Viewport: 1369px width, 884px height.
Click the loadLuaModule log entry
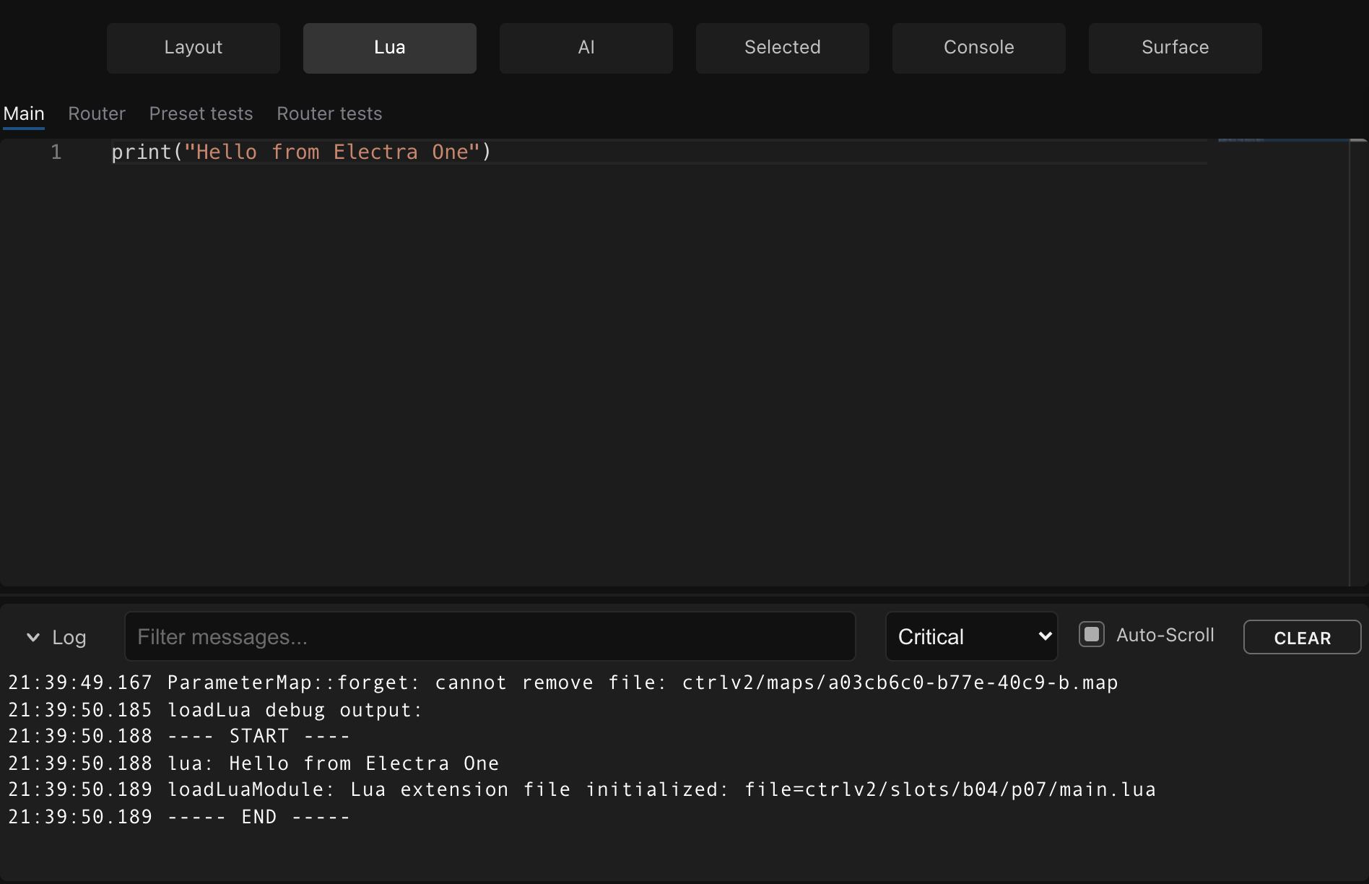(582, 789)
